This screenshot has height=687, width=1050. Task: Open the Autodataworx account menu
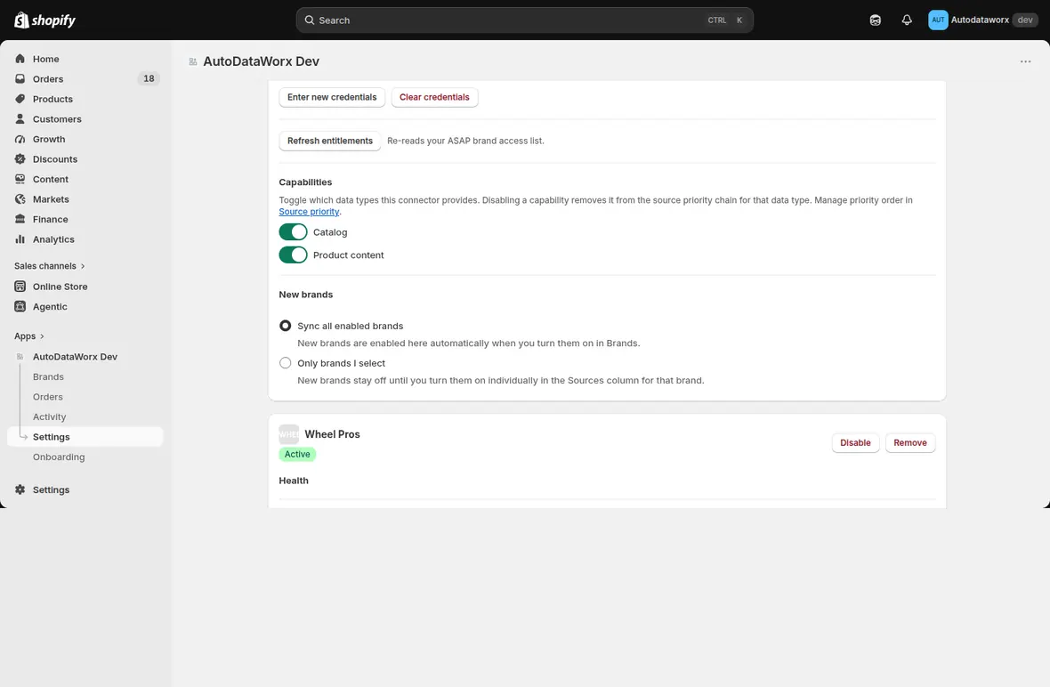pyautogui.click(x=982, y=20)
